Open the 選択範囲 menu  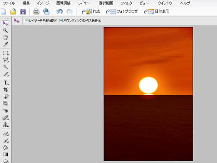coord(106,3)
